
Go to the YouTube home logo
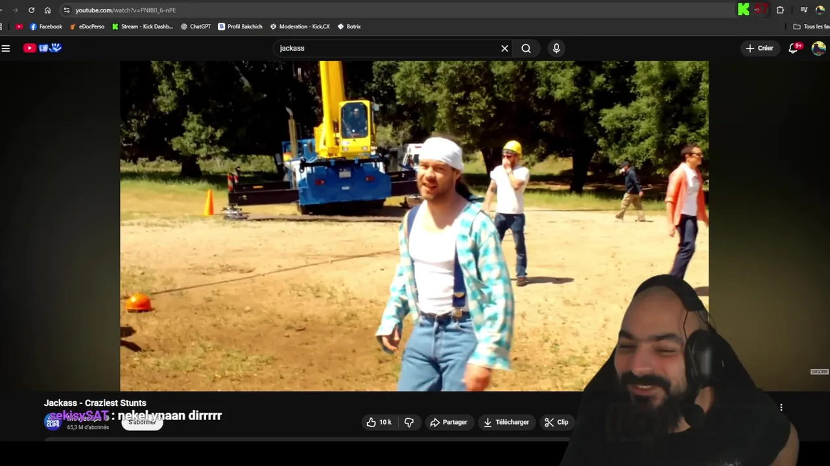click(42, 48)
